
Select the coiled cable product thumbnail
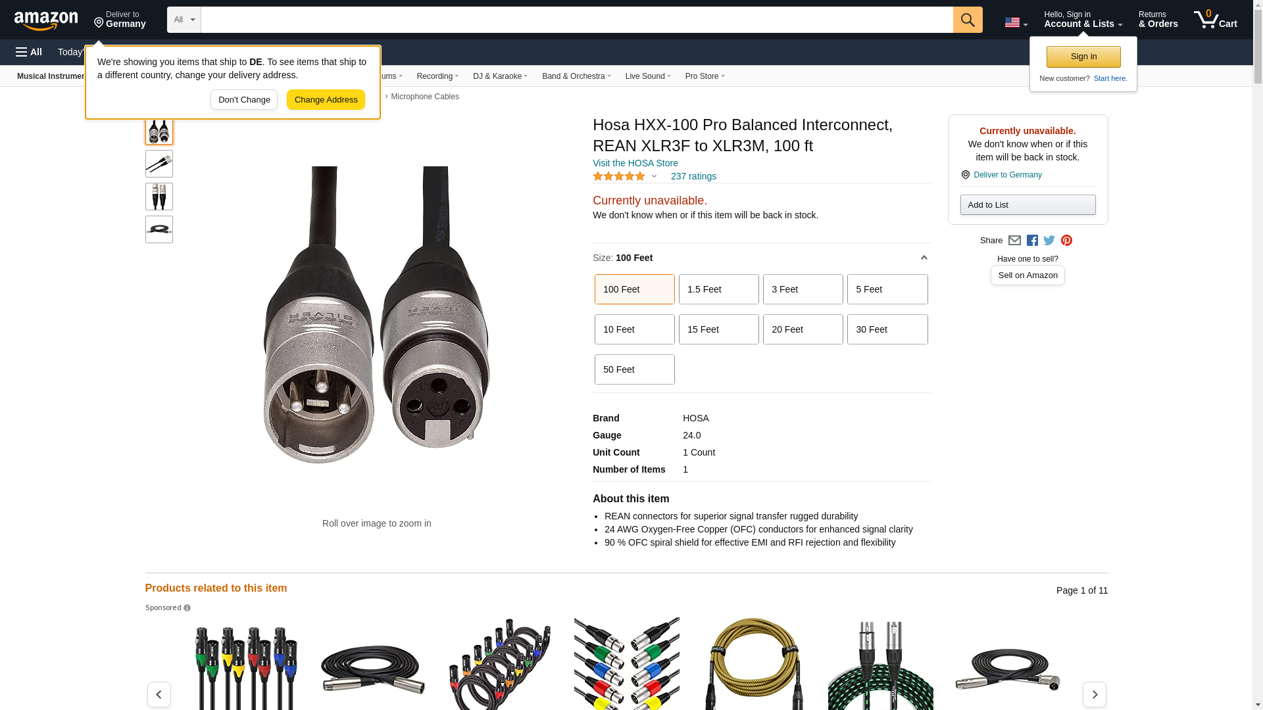(x=159, y=229)
